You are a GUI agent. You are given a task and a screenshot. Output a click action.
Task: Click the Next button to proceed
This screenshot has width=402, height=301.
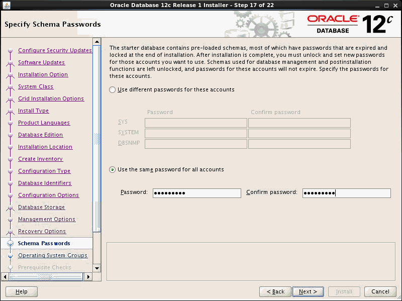pyautogui.click(x=308, y=291)
